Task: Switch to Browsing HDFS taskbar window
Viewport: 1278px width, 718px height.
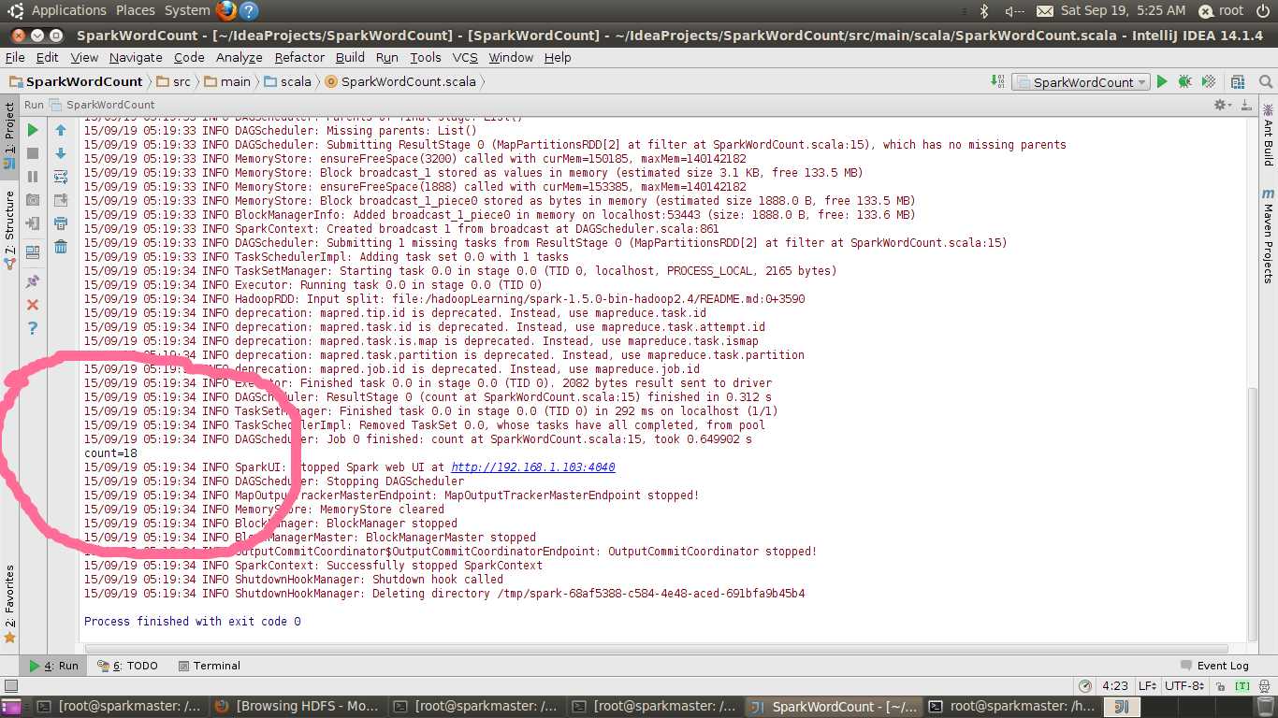Action: coord(298,706)
